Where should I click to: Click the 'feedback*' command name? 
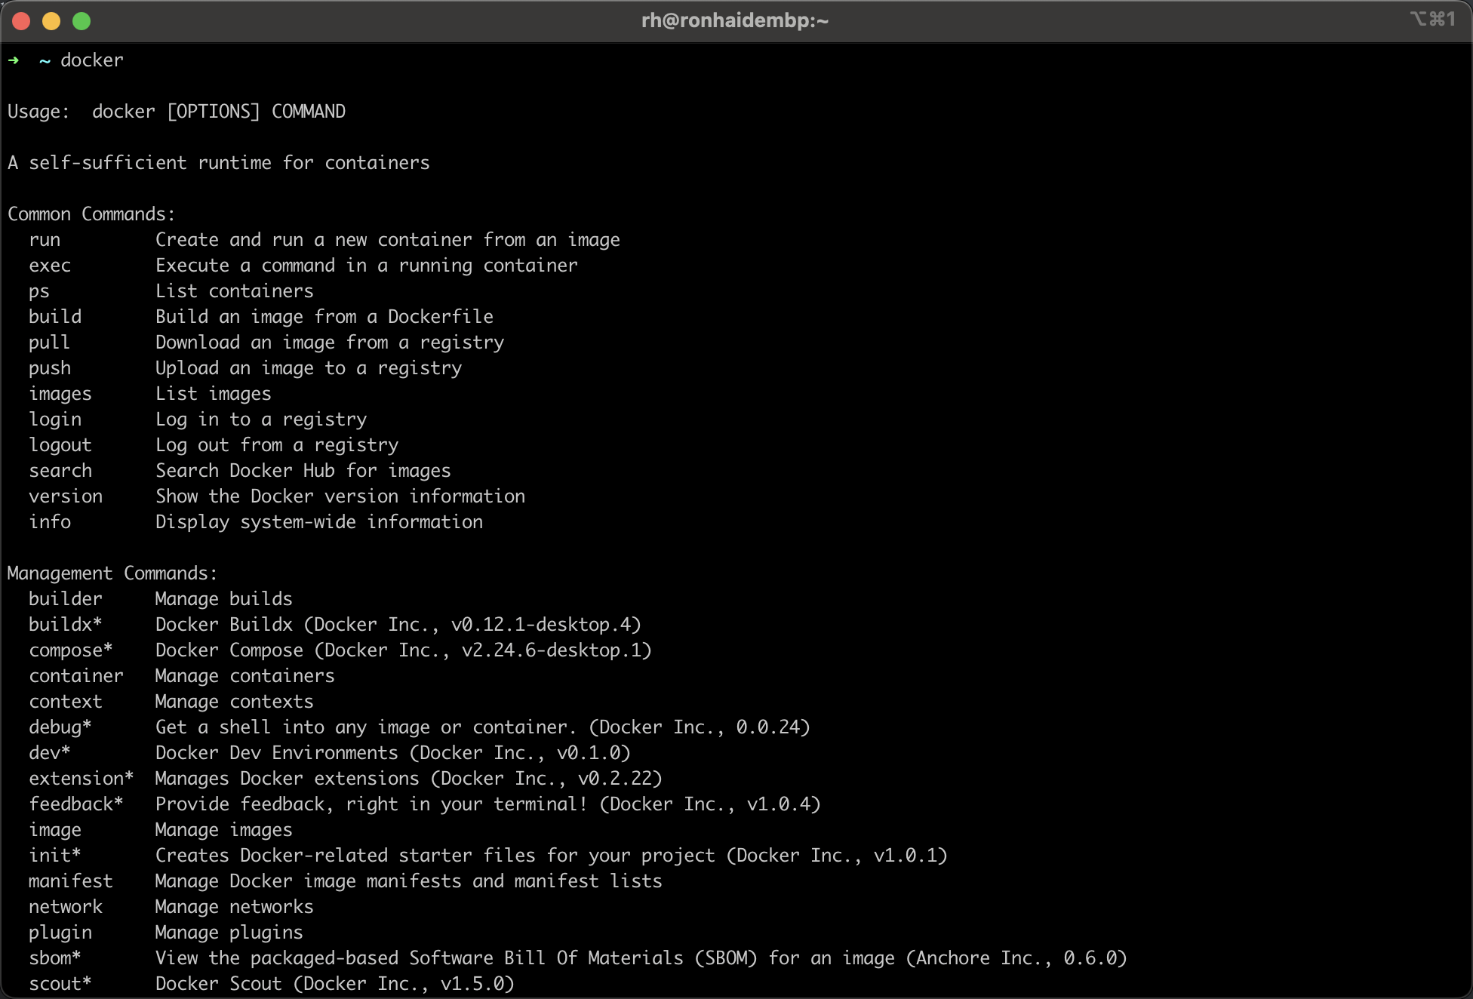point(76,804)
